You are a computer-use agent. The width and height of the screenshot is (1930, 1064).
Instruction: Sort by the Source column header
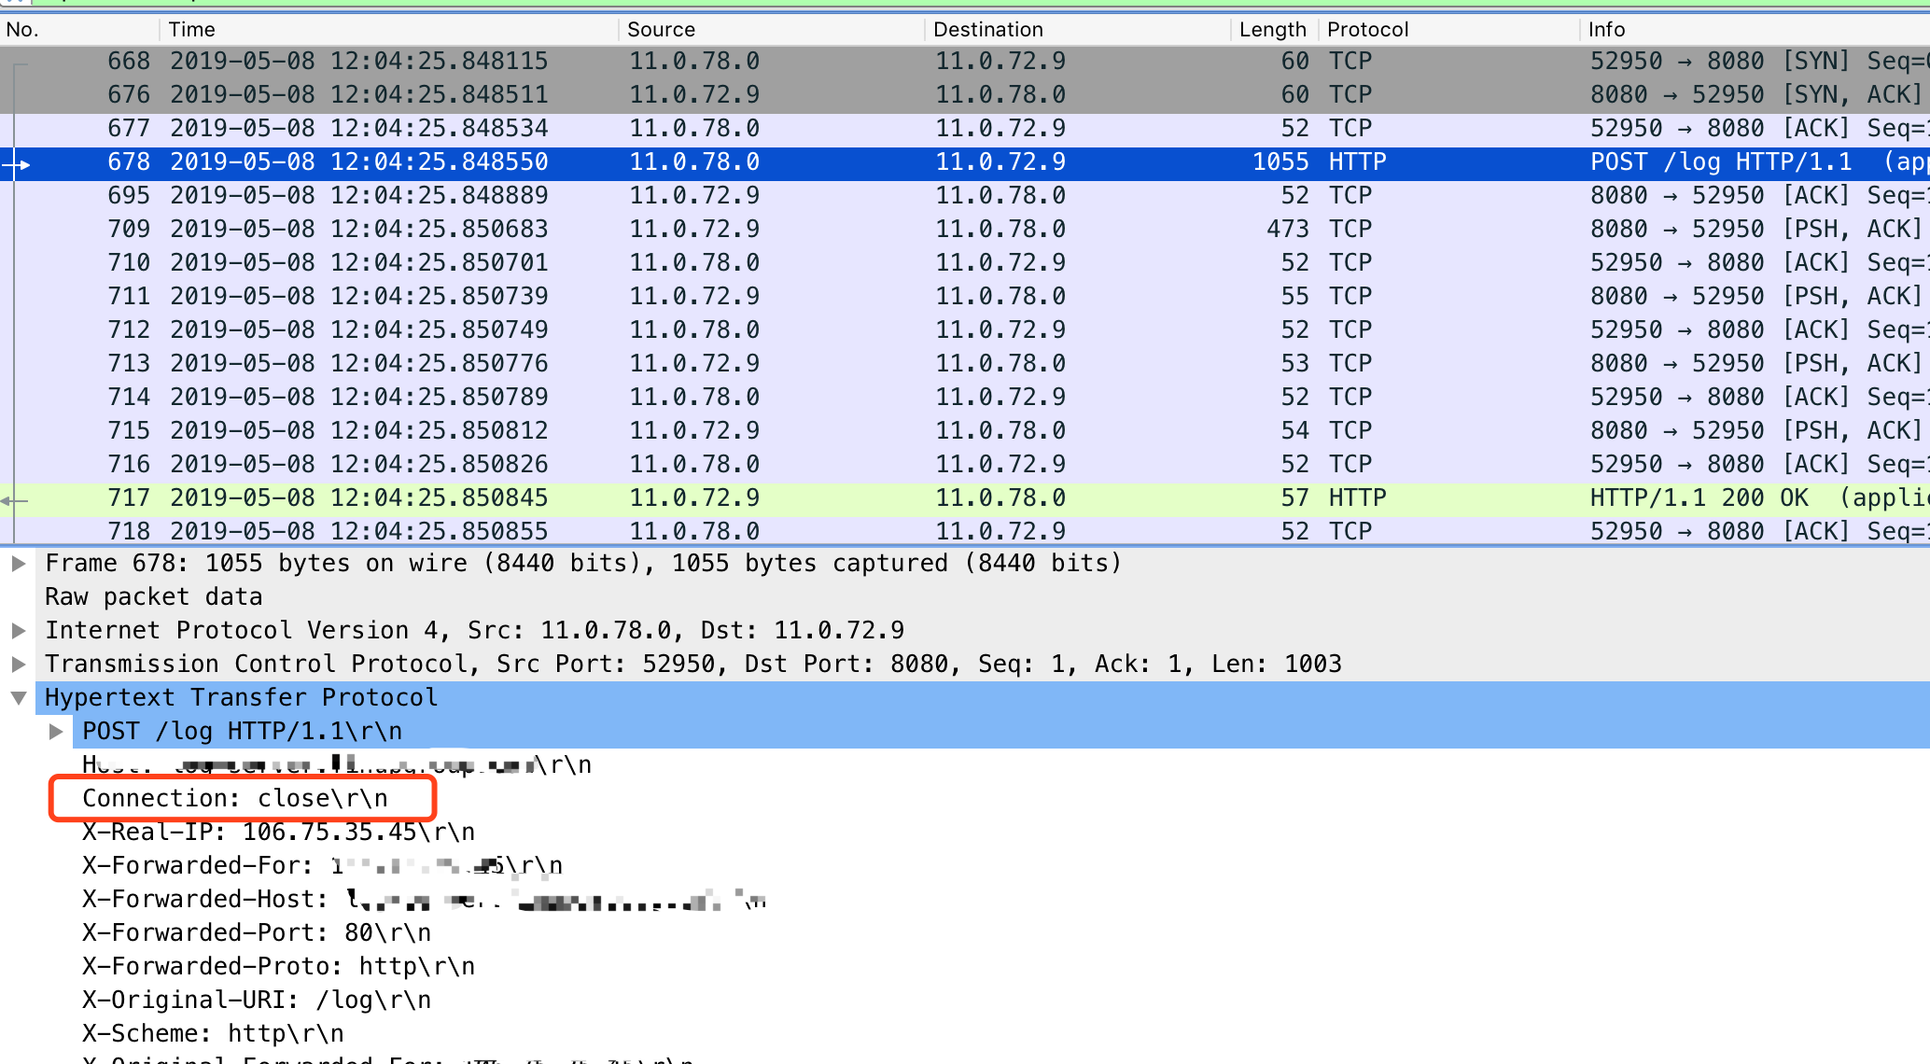coord(771,30)
